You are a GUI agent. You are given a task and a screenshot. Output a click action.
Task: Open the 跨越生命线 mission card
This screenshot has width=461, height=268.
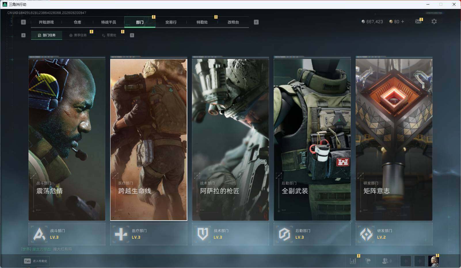click(148, 140)
